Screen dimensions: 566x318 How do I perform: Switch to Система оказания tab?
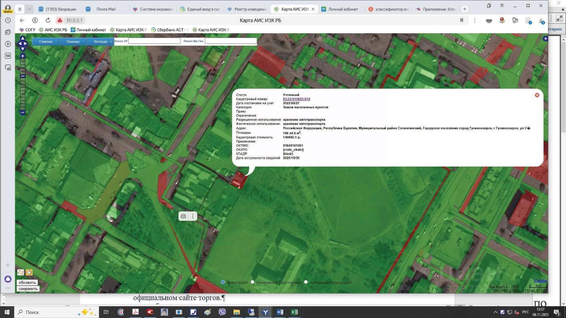pos(153,9)
